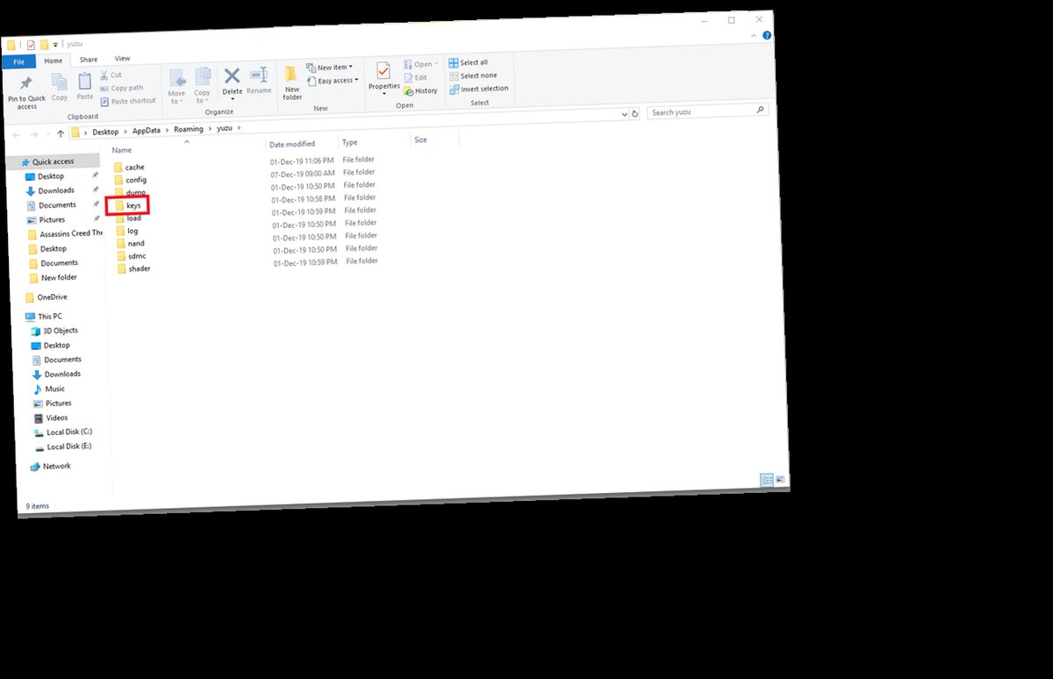Switch to large icons view in status bar
The width and height of the screenshot is (1053, 679).
[x=780, y=480]
